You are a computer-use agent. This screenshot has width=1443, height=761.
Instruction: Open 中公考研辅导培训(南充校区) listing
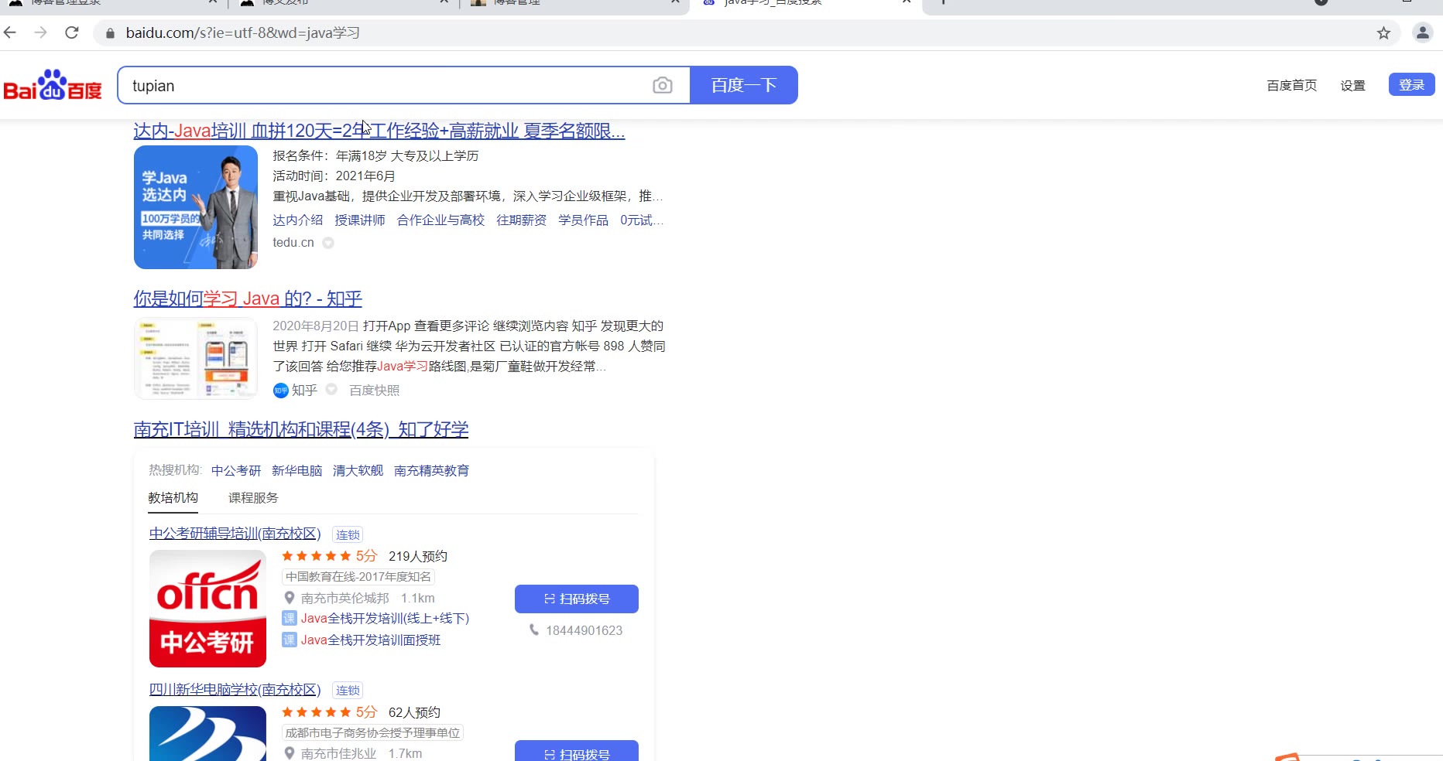point(235,534)
